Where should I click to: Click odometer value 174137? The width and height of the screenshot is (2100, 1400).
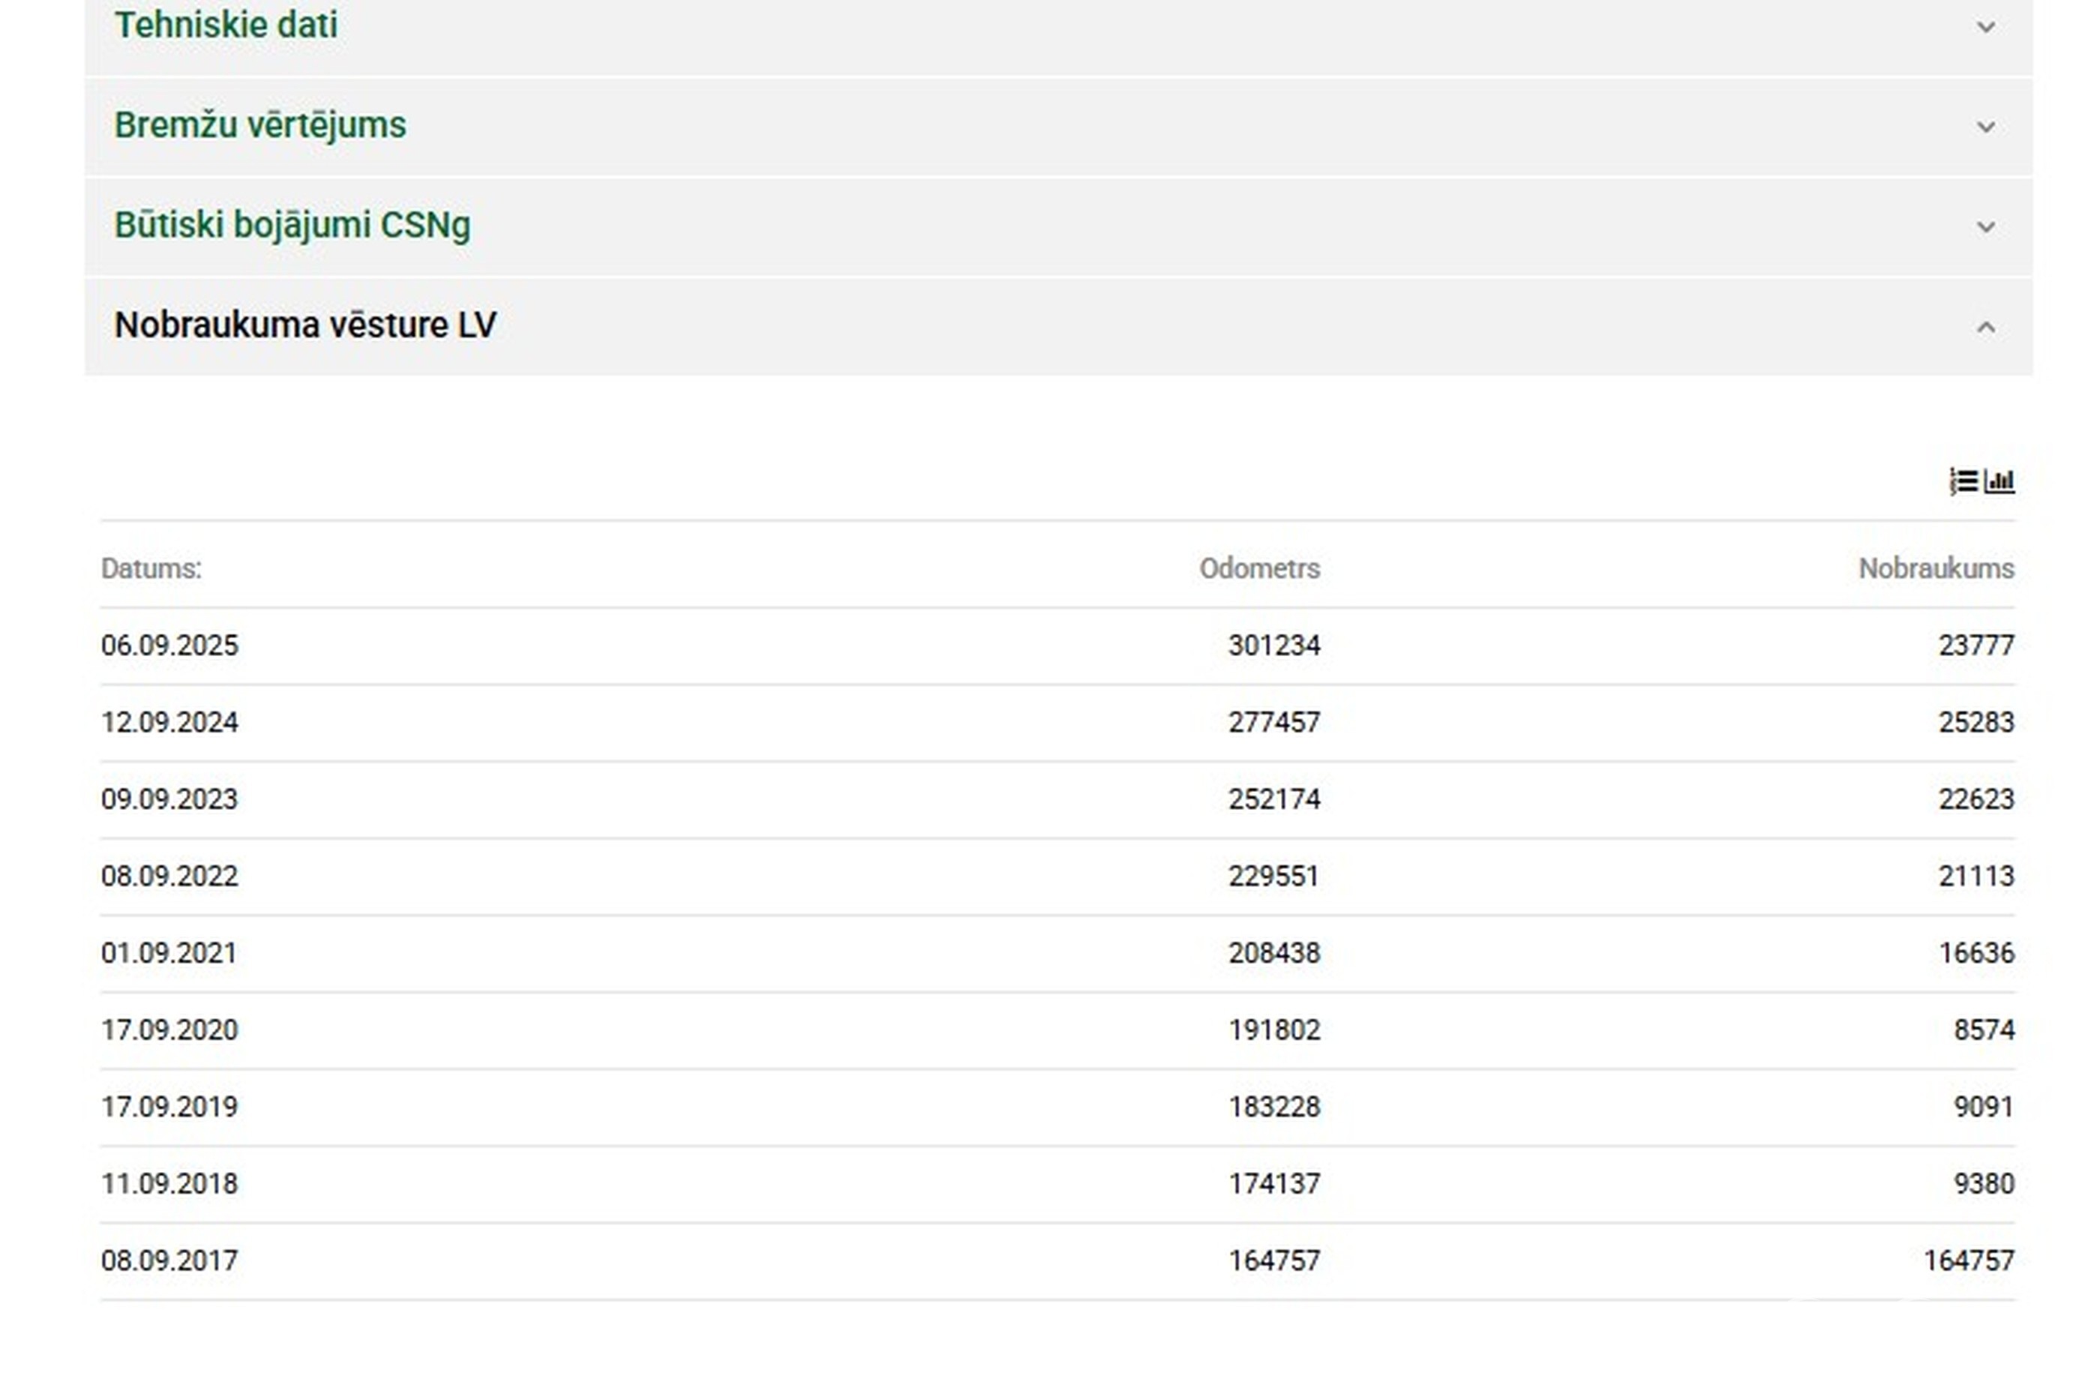click(x=1273, y=1184)
